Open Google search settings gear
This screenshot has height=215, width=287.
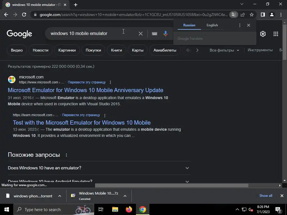[263, 34]
